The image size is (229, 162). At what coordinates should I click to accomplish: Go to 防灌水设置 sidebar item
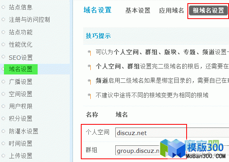23,131
